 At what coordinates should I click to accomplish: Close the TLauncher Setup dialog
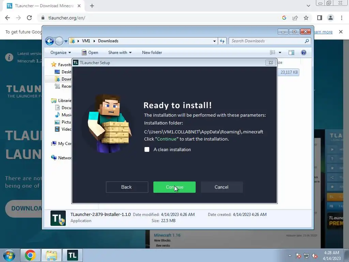point(271,63)
